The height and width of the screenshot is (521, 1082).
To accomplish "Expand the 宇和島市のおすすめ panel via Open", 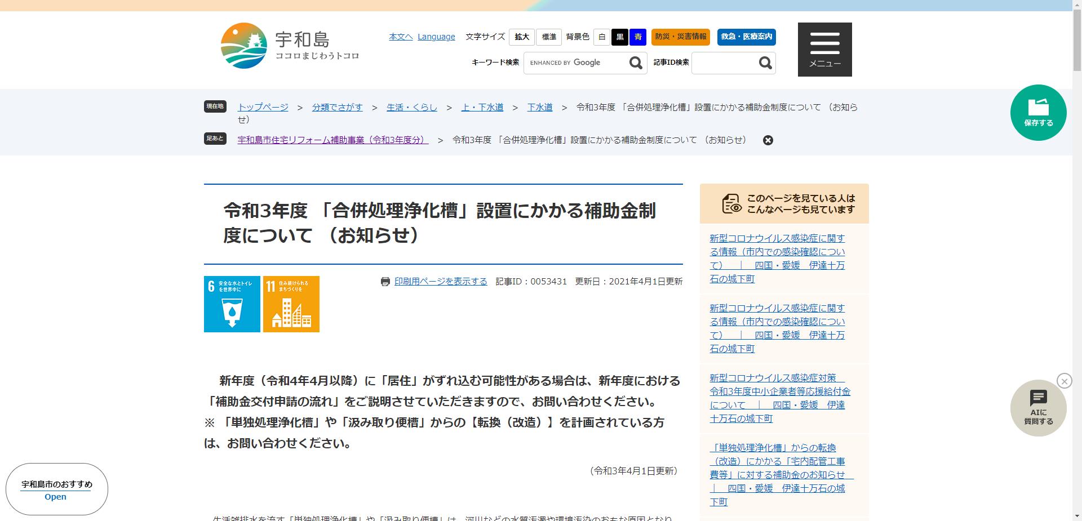I will [55, 496].
